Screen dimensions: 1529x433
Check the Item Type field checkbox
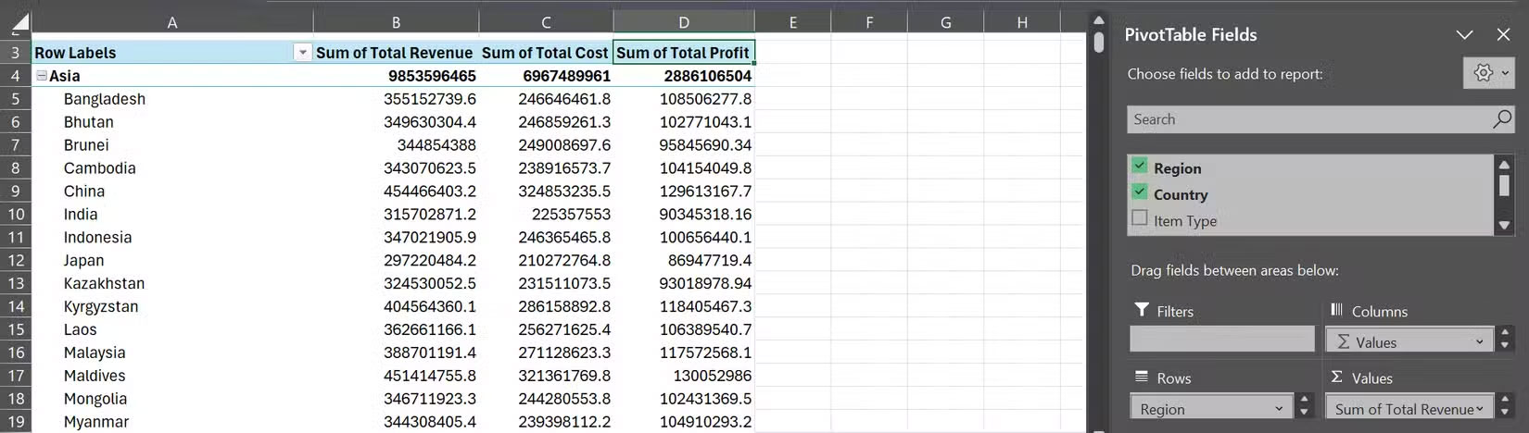1140,218
